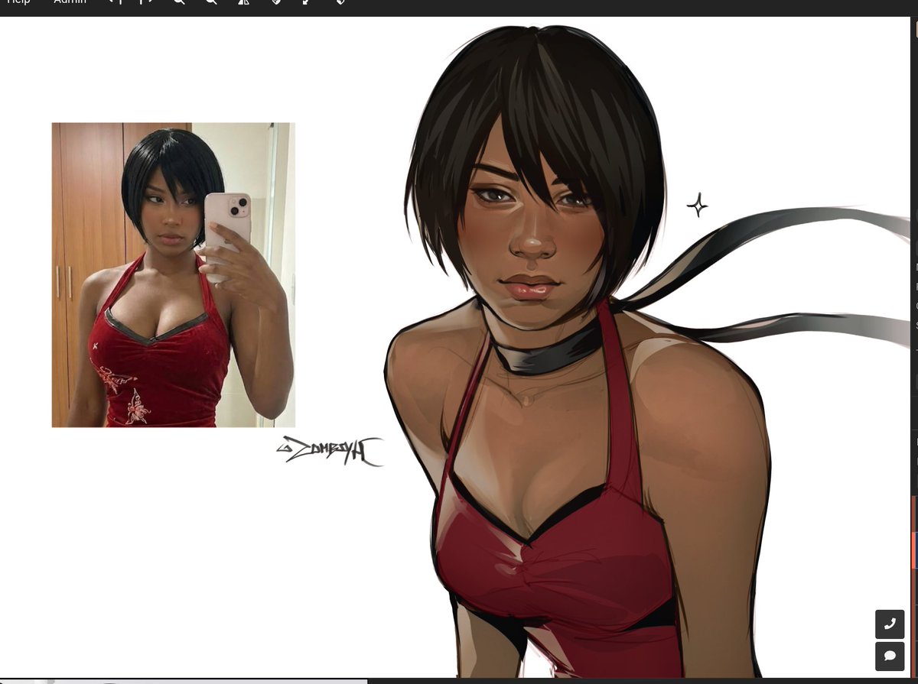Open the chat speech bubble button

pyautogui.click(x=890, y=656)
